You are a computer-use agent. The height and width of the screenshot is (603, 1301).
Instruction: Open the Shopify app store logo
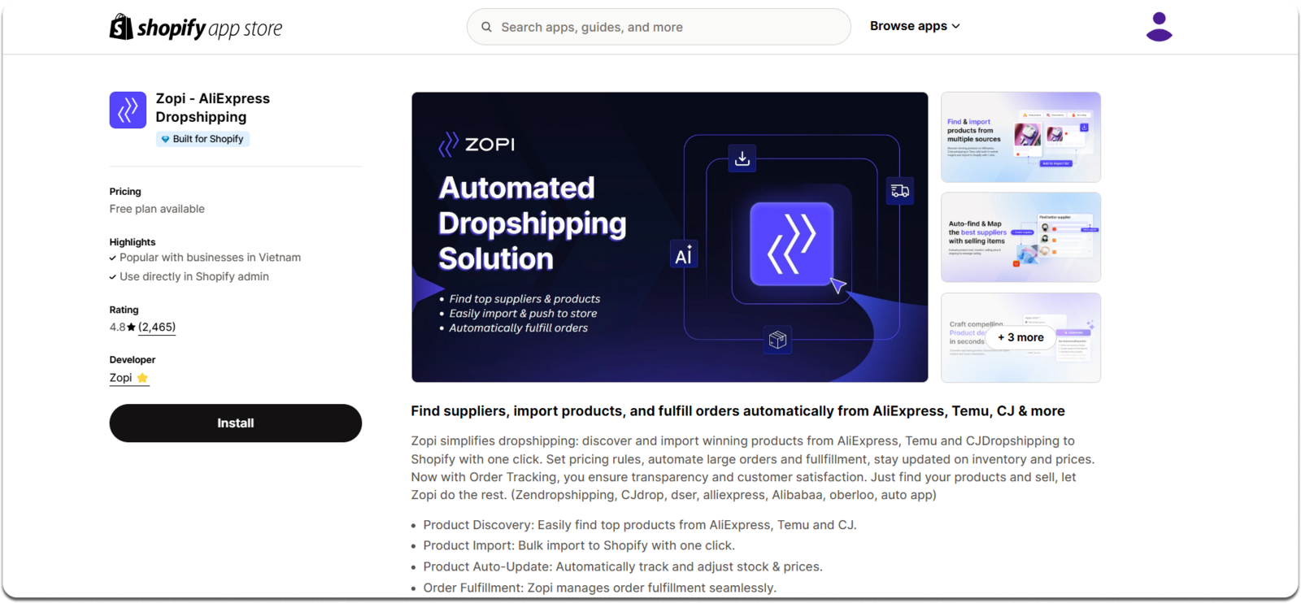[x=196, y=28]
